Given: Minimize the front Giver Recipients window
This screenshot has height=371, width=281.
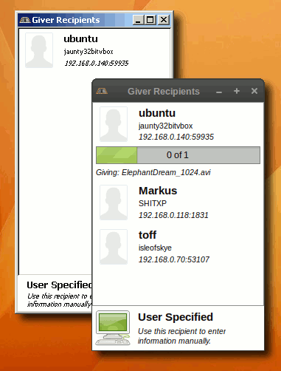Looking at the screenshot, I should (219, 92).
